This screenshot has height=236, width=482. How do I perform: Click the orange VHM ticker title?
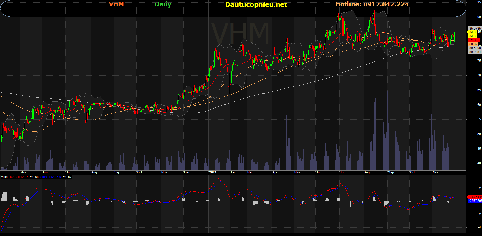(116, 4)
